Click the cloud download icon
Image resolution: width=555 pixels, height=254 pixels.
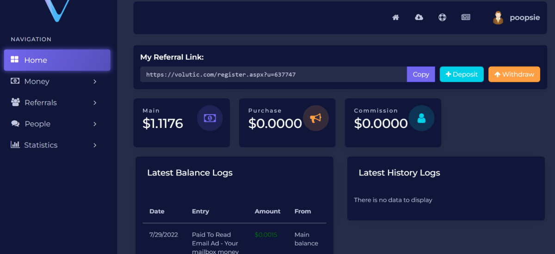tap(419, 18)
